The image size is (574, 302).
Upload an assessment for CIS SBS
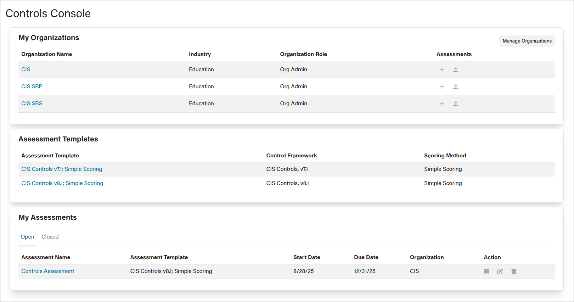tap(456, 104)
